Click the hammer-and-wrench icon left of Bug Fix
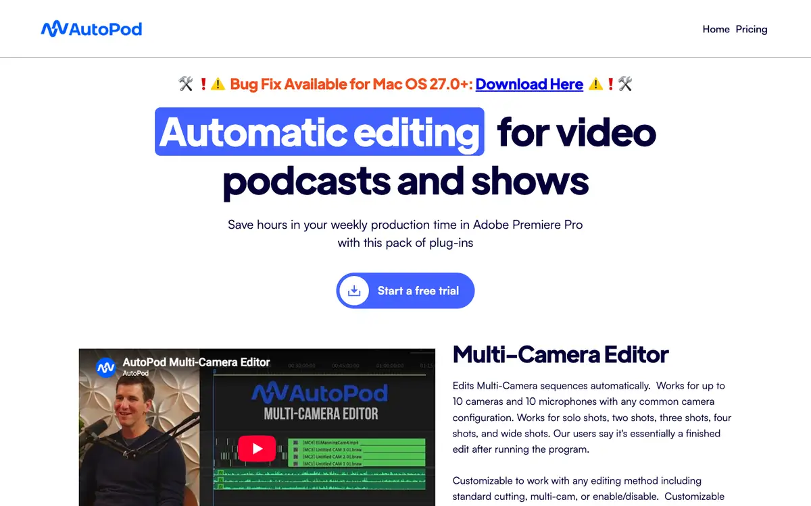 pyautogui.click(x=186, y=84)
